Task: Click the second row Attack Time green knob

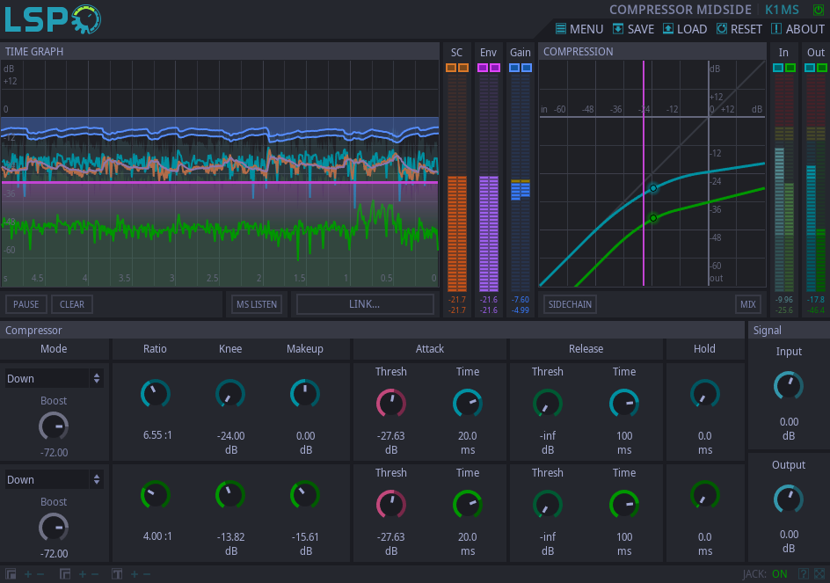Action: click(468, 505)
